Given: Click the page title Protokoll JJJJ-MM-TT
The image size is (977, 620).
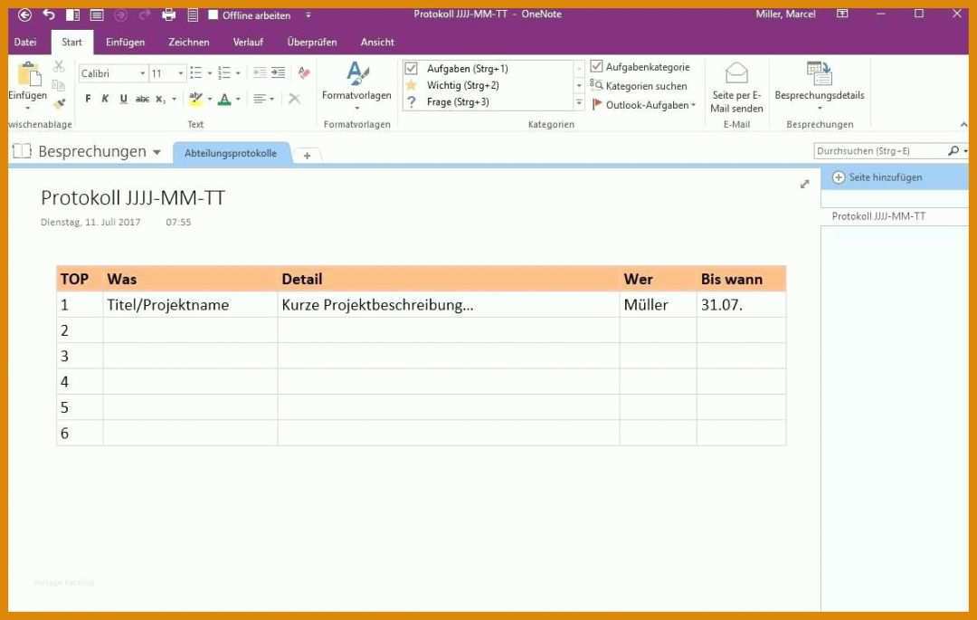Looking at the screenshot, I should (133, 198).
